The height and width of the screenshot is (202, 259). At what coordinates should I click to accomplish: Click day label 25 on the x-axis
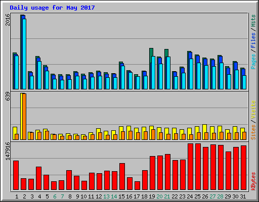197,196
